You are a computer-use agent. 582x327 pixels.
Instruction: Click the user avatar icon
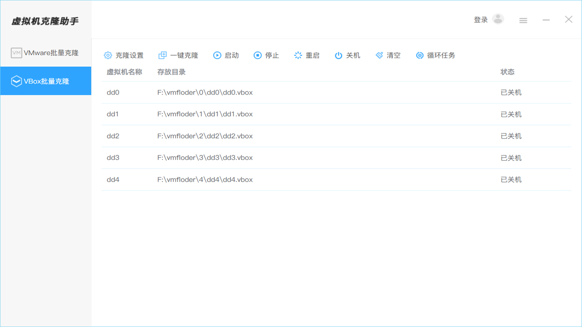tap(498, 19)
